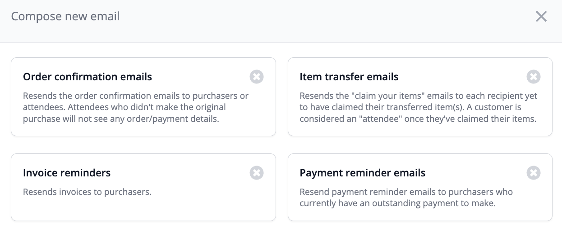
Task: Click the circled X icon on Order confirmation emails
Action: coord(257,77)
